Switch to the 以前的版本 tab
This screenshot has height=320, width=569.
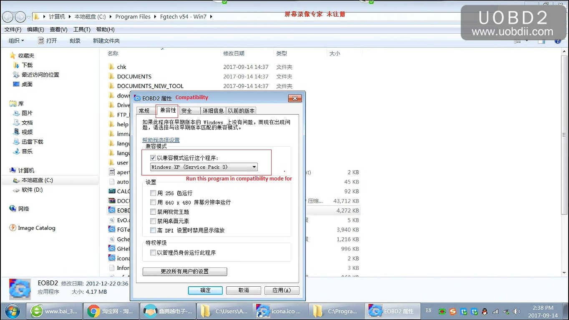(241, 111)
